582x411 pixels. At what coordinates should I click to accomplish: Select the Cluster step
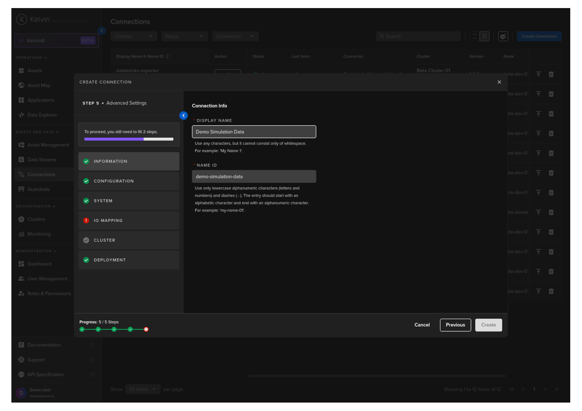(129, 240)
